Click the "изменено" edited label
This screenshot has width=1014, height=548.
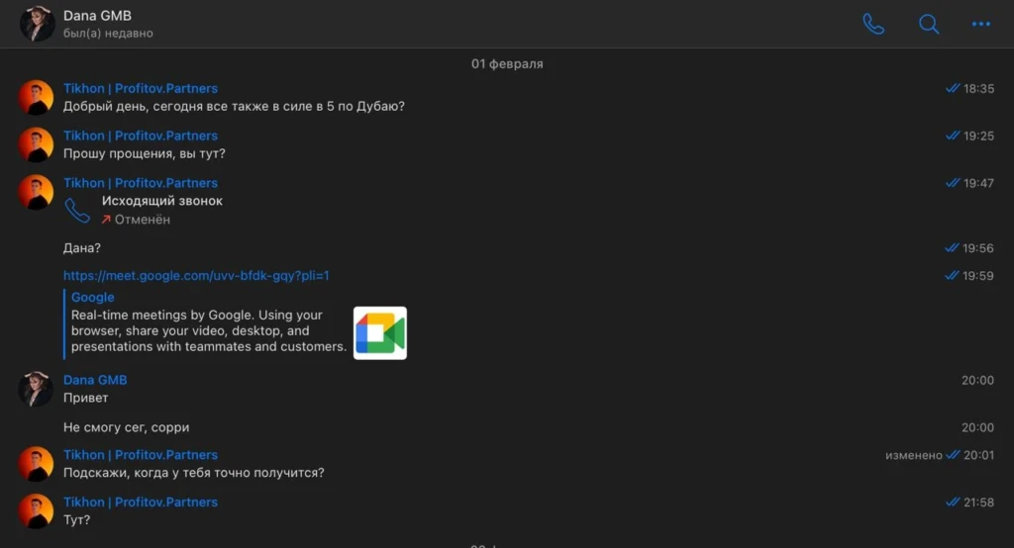[914, 456]
